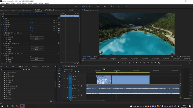Image resolution: width=193 pixels, height=108 pixels.
Task: Select the Track Select Forward tool
Action: [x=59, y=71]
